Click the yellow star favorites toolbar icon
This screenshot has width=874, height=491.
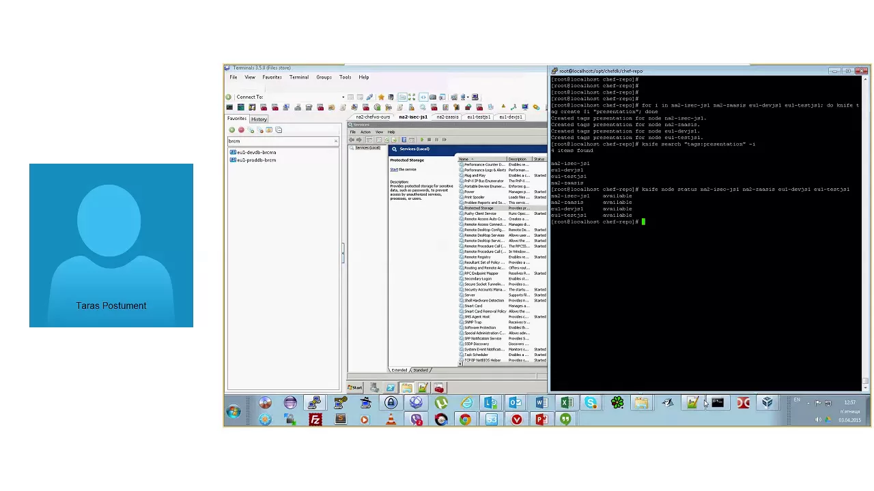[381, 97]
